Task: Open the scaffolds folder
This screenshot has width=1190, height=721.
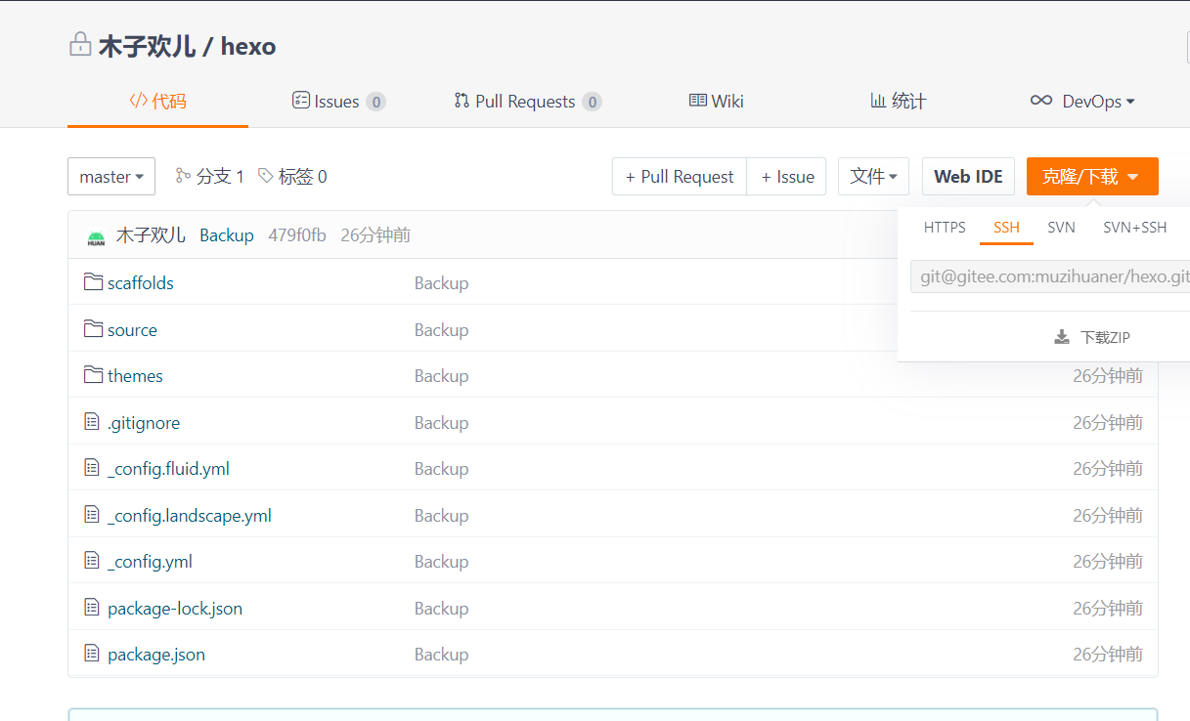Action: tap(141, 283)
